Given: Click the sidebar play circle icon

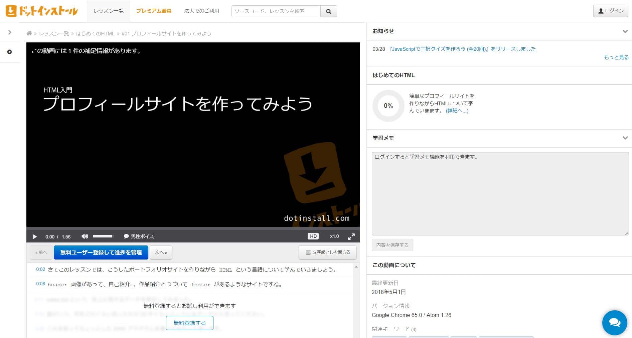Looking at the screenshot, I should (x=10, y=52).
